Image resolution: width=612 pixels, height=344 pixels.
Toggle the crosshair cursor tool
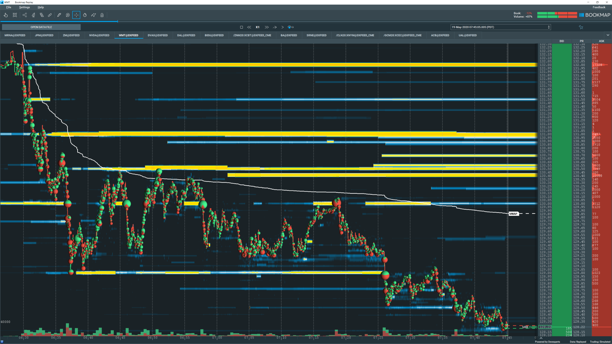pos(76,15)
